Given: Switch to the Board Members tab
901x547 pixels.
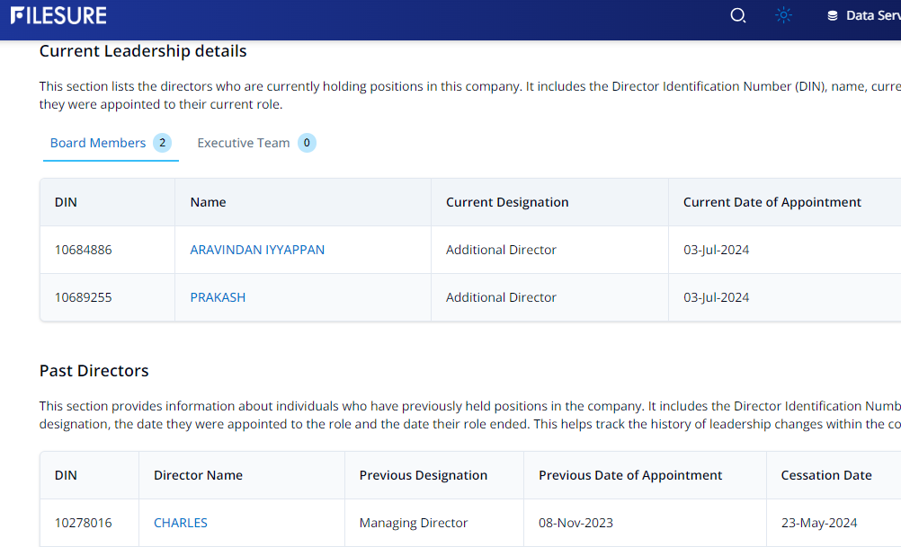Looking at the screenshot, I should click(98, 143).
